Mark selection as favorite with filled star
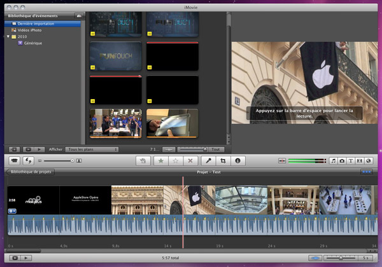 click(161, 161)
